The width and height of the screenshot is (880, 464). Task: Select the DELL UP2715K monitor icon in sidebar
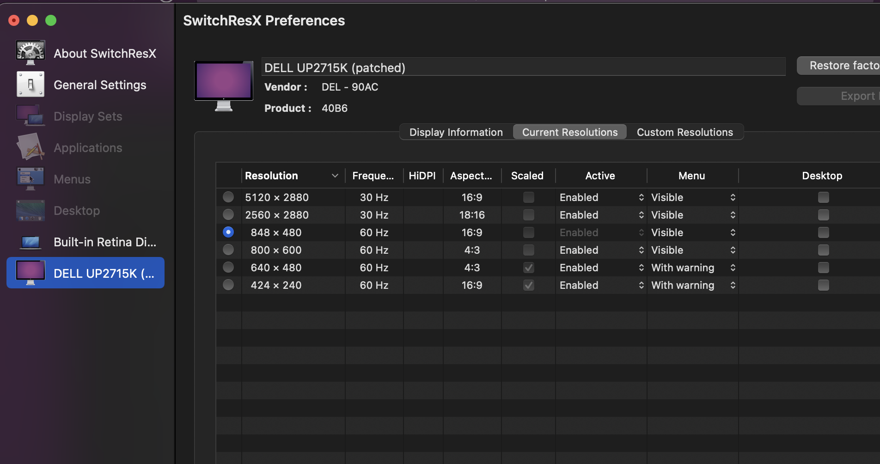coord(31,273)
